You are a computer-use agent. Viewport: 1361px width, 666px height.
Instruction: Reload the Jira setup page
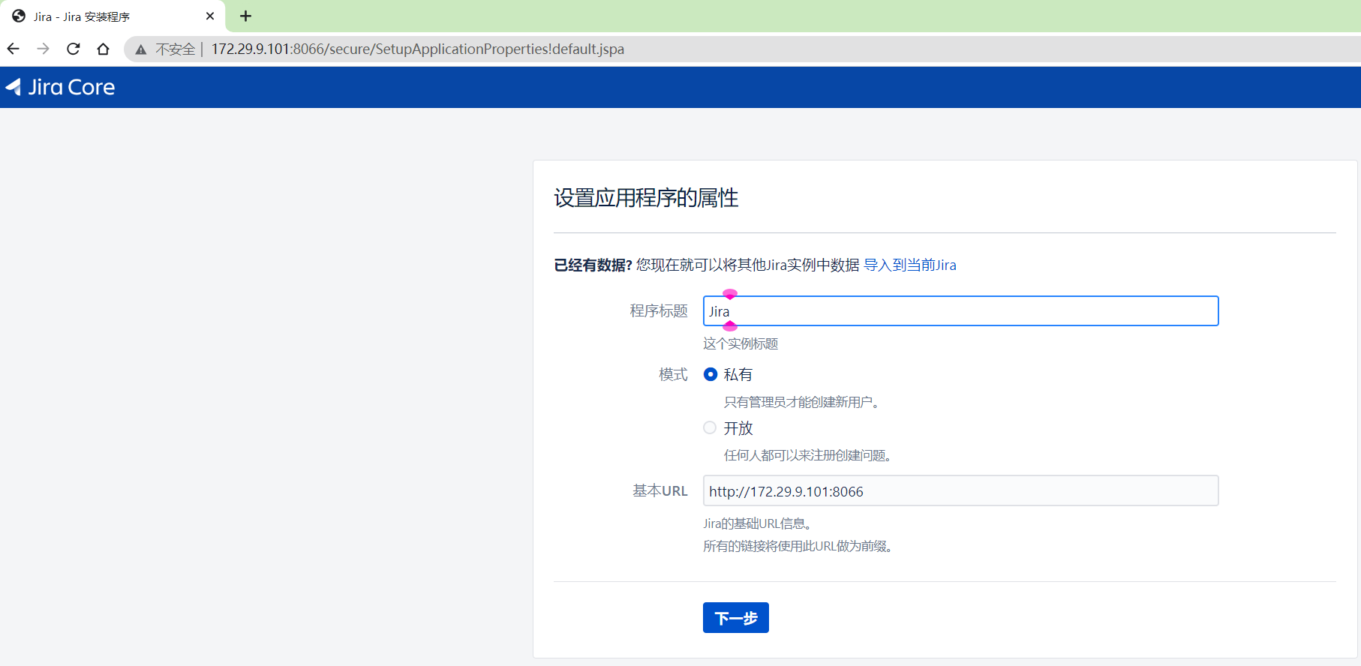[x=74, y=49]
